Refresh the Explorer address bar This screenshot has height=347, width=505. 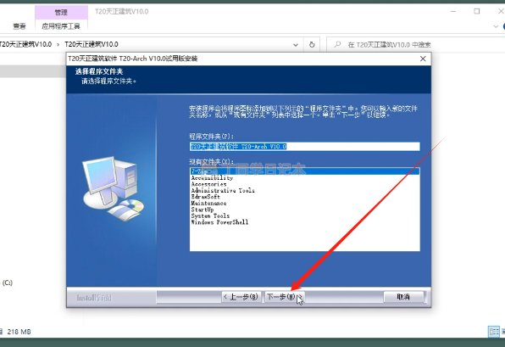coord(312,44)
